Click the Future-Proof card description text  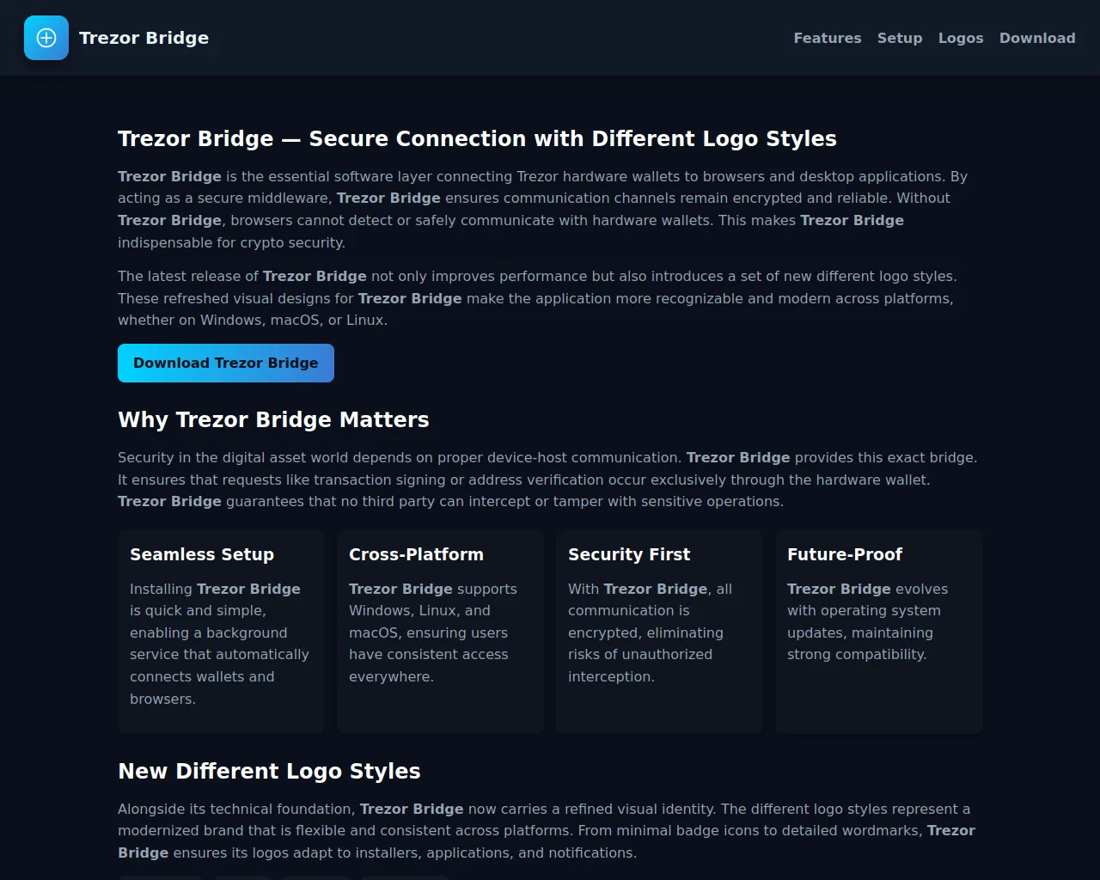tap(868, 621)
